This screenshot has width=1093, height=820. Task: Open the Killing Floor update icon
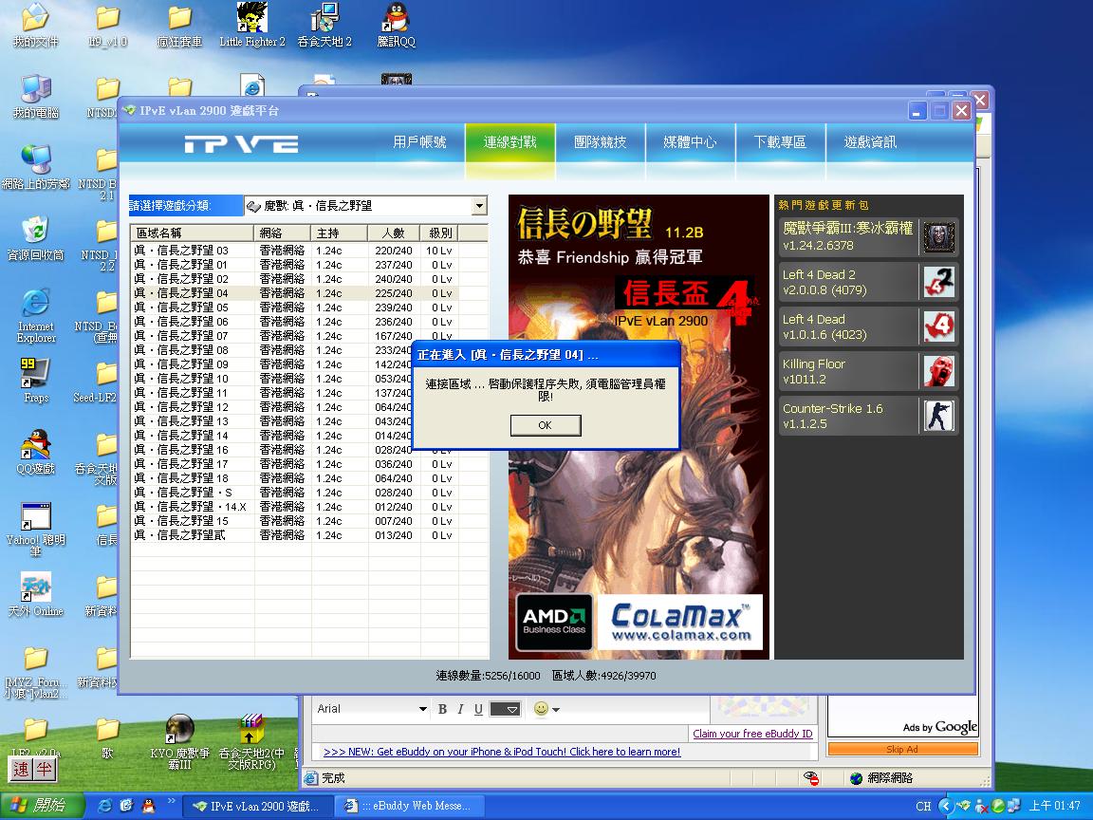pos(939,371)
